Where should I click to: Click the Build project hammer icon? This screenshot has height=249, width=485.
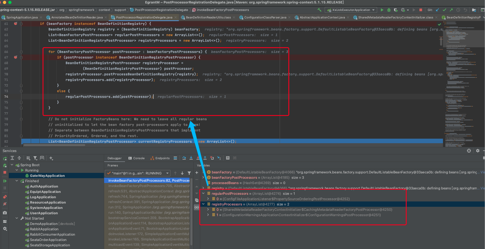point(319,10)
